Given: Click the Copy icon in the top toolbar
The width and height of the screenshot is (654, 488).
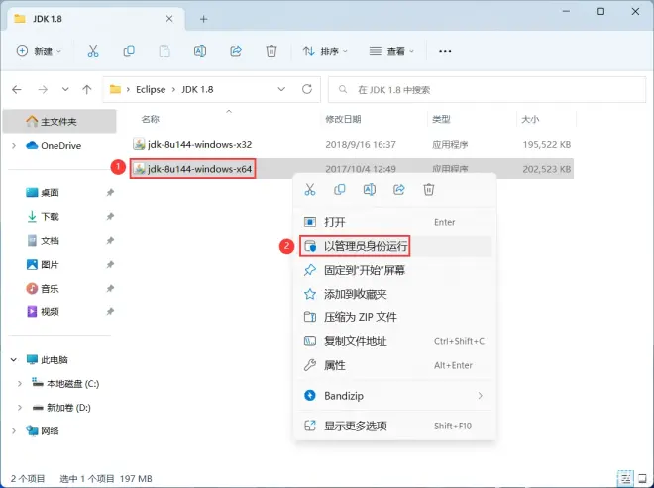Looking at the screenshot, I should coord(129,51).
